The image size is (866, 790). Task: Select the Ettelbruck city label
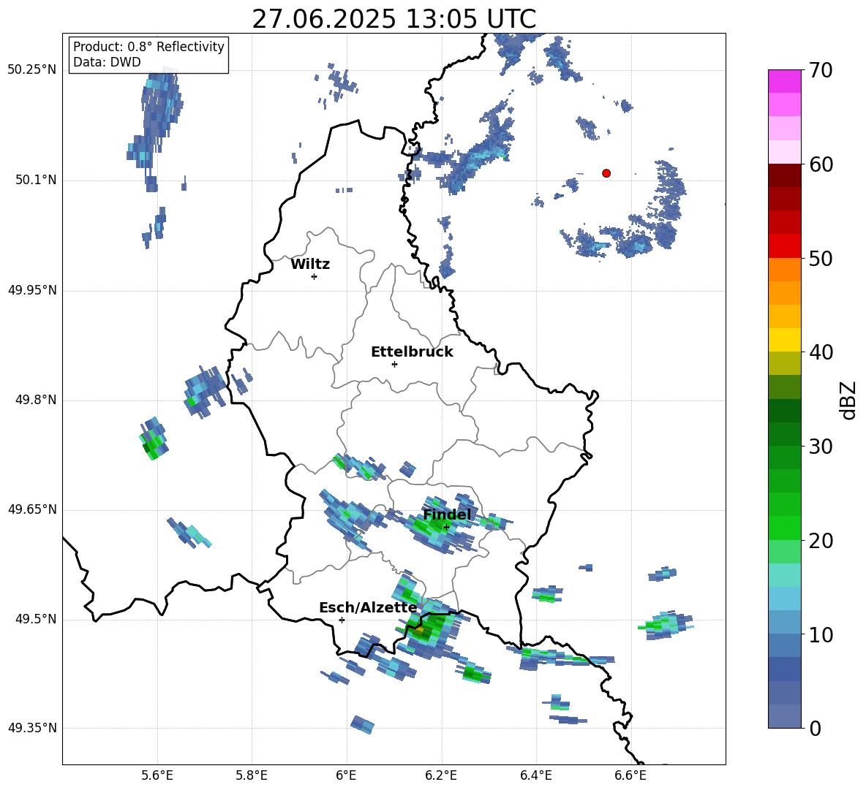point(412,352)
